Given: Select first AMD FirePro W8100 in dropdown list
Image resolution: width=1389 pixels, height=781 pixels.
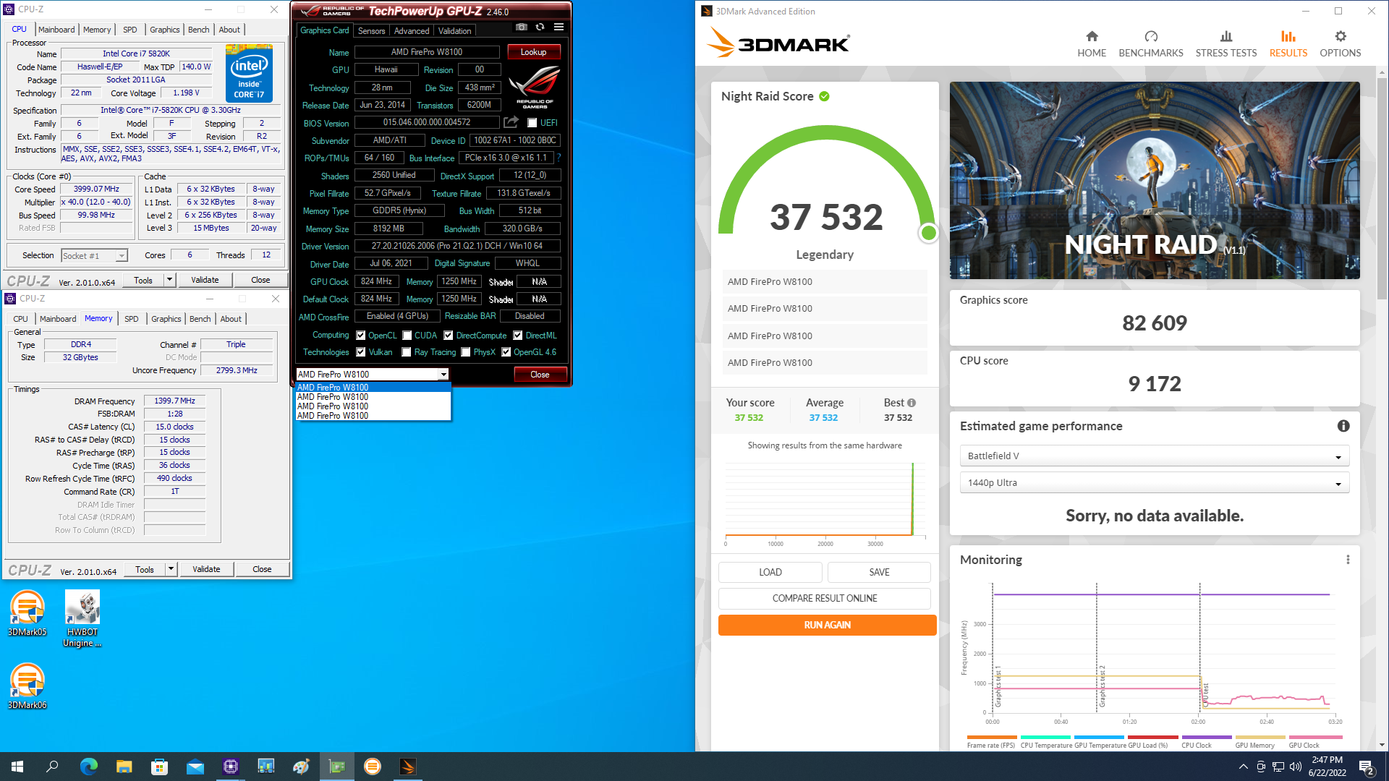Looking at the screenshot, I should 373,388.
